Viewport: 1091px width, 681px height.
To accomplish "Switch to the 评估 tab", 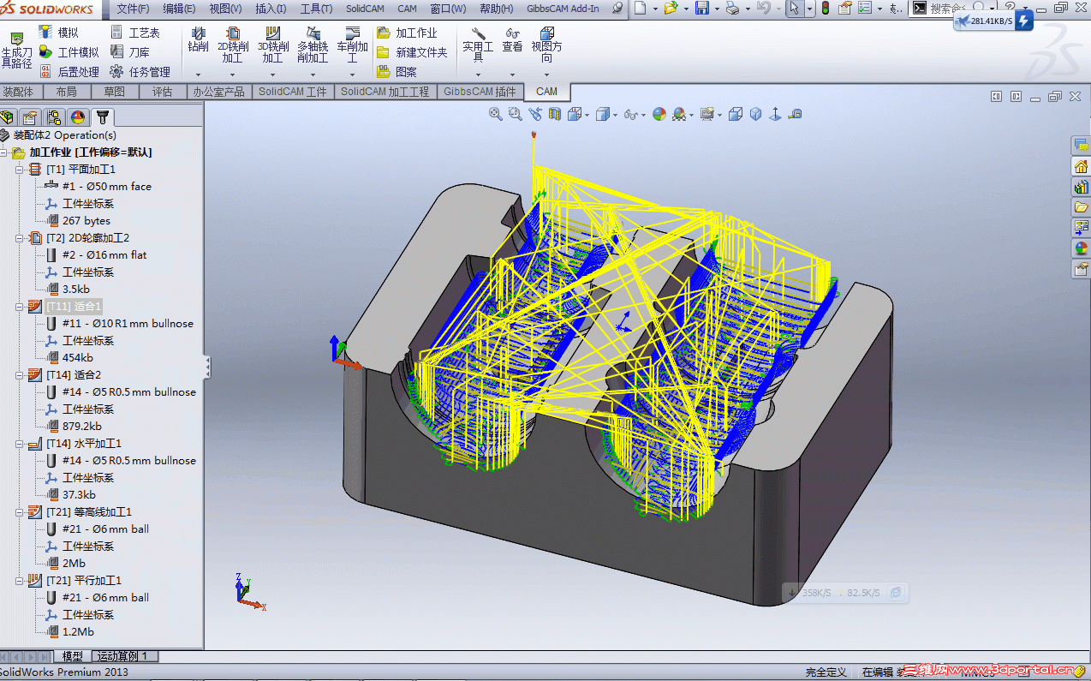I will click(x=162, y=92).
